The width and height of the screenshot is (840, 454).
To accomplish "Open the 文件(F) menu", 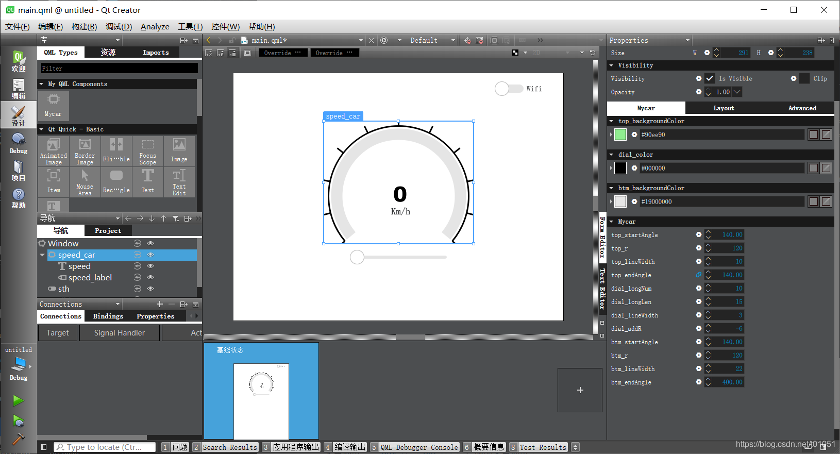I will pos(18,26).
